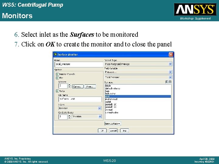Open the New Surface dropdown button

[113, 124]
